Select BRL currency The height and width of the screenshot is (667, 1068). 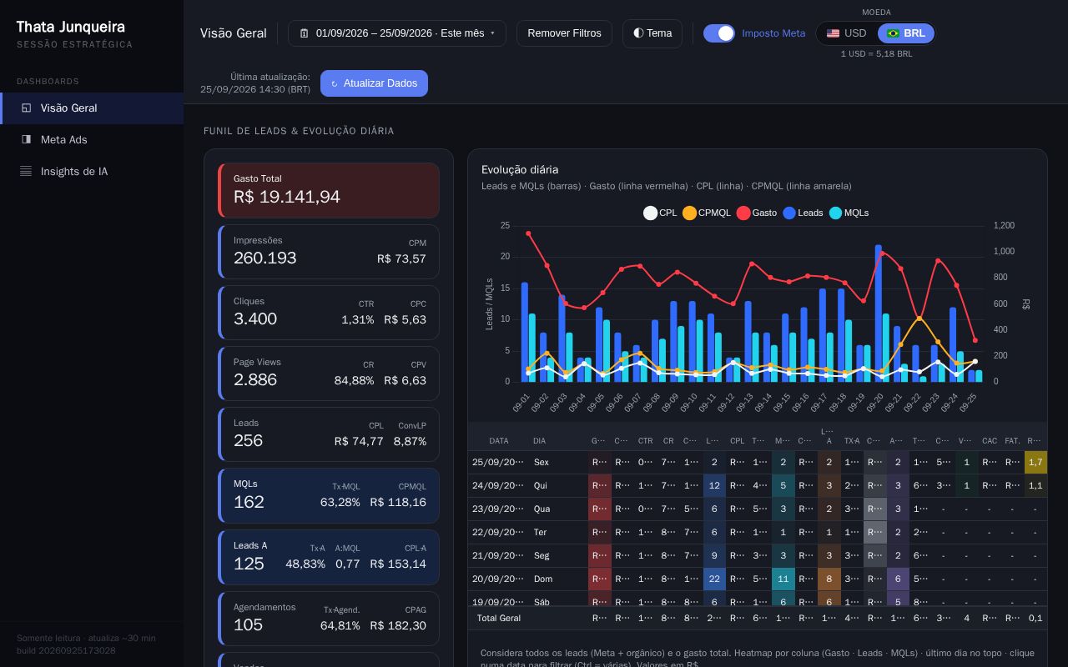(905, 33)
